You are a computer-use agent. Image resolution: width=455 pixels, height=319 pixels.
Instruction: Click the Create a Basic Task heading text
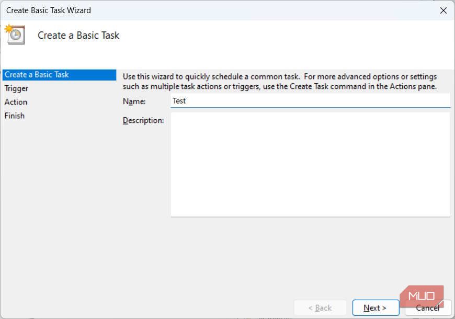pos(78,36)
